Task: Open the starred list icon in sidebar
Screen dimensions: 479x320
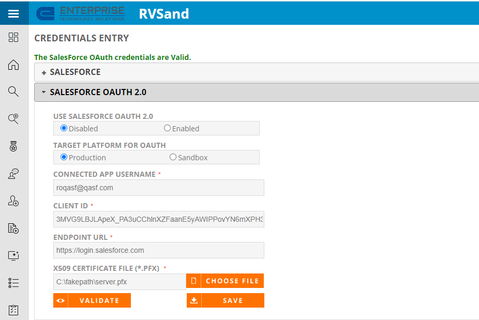Action: (x=13, y=283)
